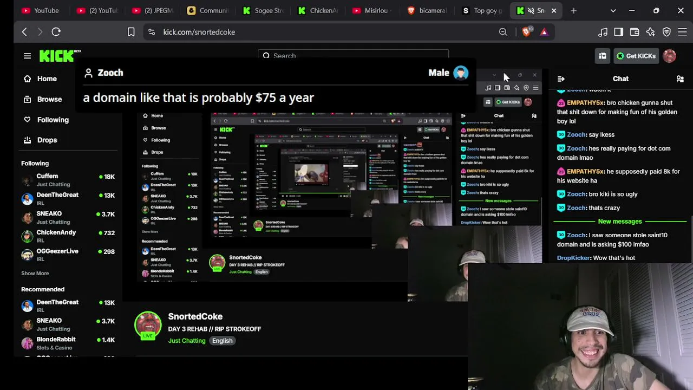
Task: Open a new browser tab
Action: [x=573, y=10]
